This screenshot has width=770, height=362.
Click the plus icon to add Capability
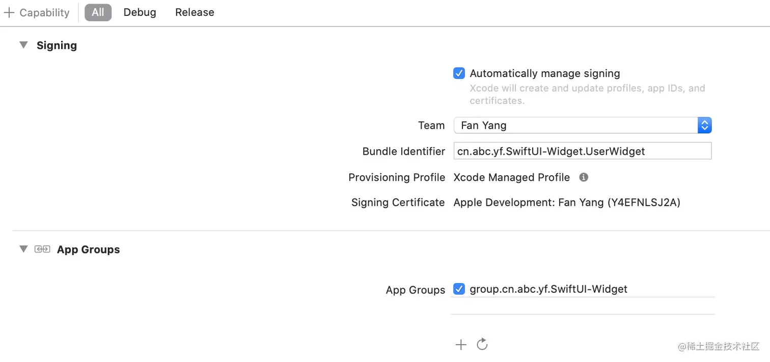(9, 13)
